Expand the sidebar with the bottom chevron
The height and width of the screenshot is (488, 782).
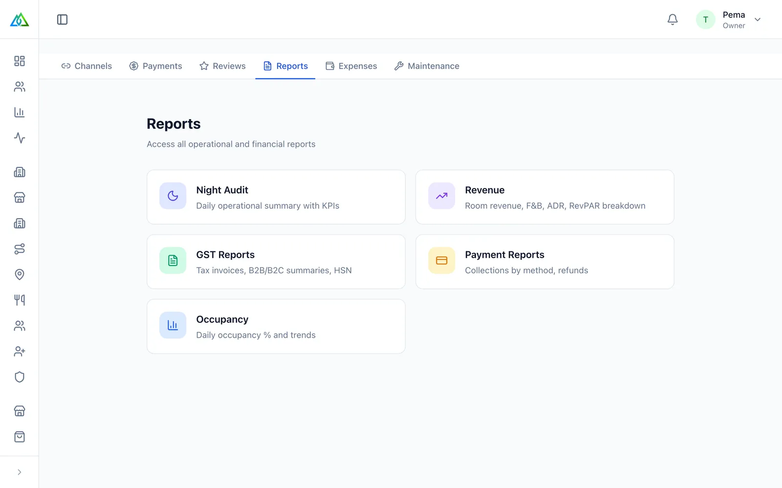[x=20, y=472]
